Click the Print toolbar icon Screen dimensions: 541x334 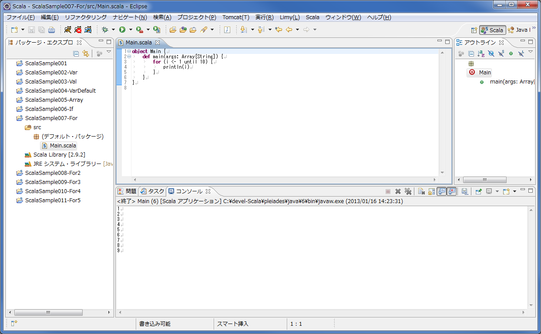coord(52,30)
